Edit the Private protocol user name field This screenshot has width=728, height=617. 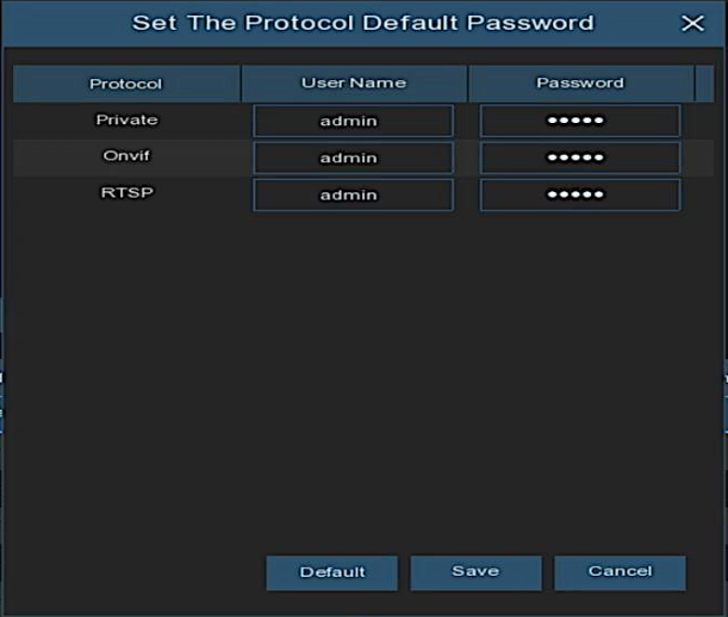coord(353,121)
